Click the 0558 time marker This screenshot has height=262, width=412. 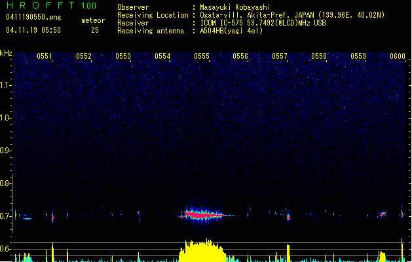(319, 56)
